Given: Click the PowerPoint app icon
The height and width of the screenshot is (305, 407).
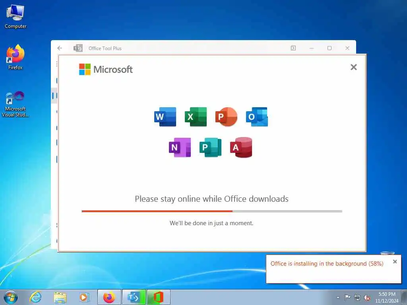Looking at the screenshot, I should pyautogui.click(x=226, y=117).
